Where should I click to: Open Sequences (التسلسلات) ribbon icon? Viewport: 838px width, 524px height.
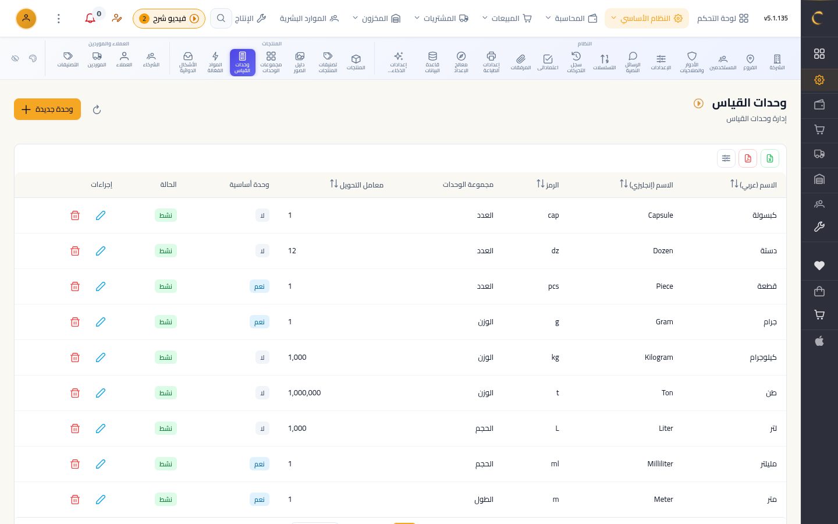tap(605, 62)
